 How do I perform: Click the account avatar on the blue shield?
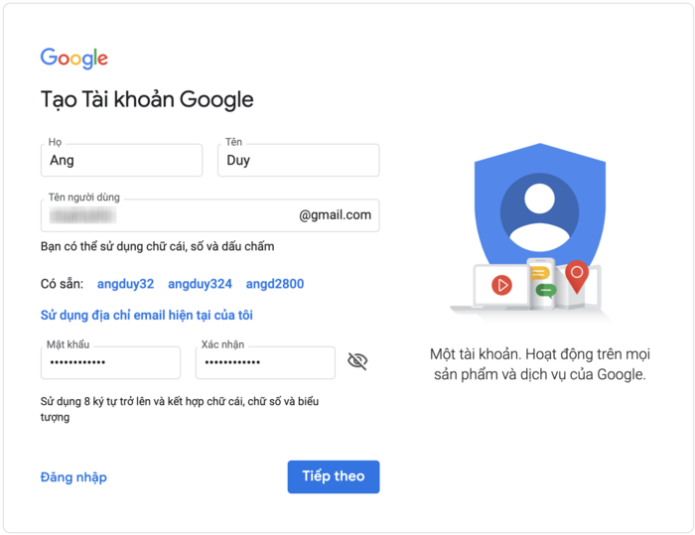pos(539,212)
